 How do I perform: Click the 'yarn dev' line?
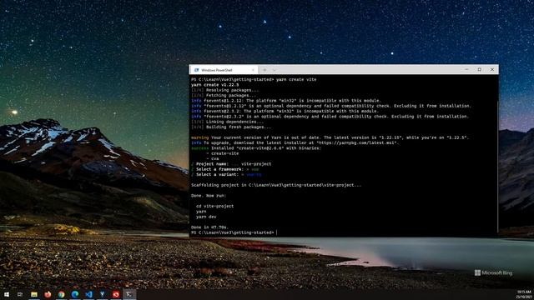tap(206, 217)
